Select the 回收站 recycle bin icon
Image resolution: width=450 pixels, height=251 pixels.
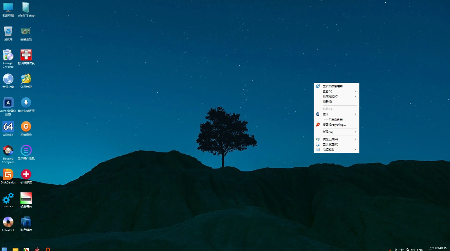click(8, 31)
